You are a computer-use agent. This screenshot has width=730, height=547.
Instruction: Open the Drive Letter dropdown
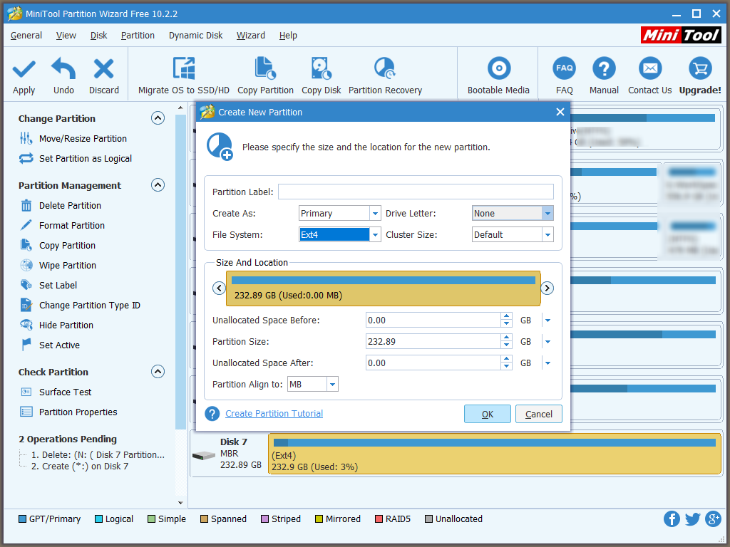tap(548, 214)
